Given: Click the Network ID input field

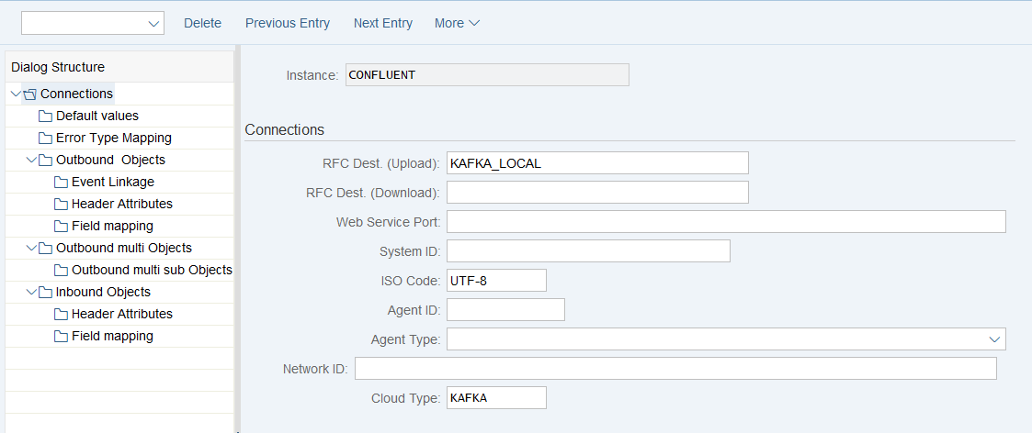Looking at the screenshot, I should pyautogui.click(x=676, y=369).
